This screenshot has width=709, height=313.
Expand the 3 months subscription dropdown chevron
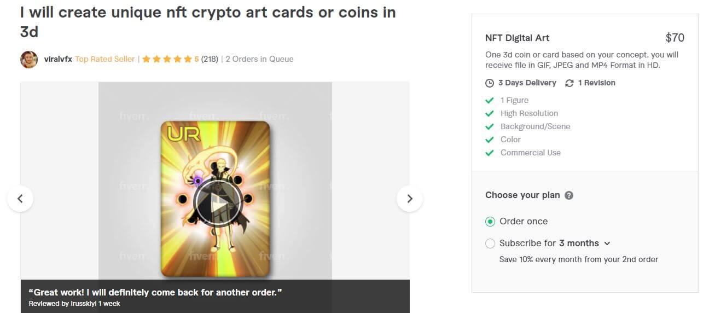pyautogui.click(x=607, y=244)
